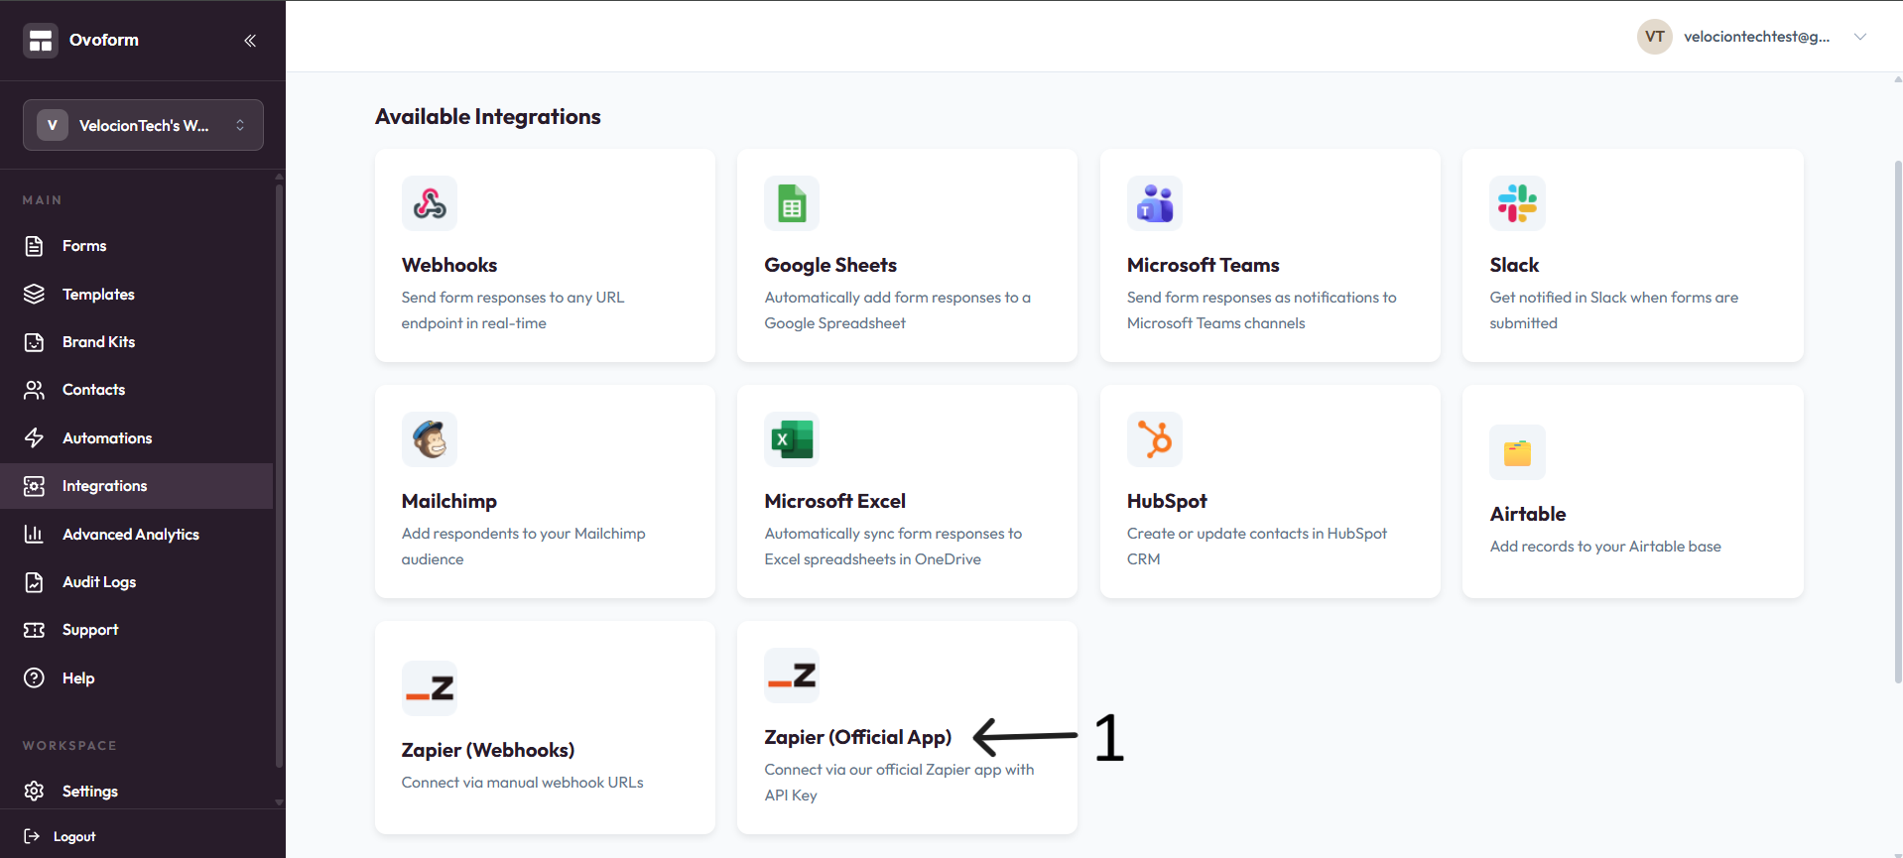
Task: Go to Templates in the sidebar
Action: [x=98, y=295]
